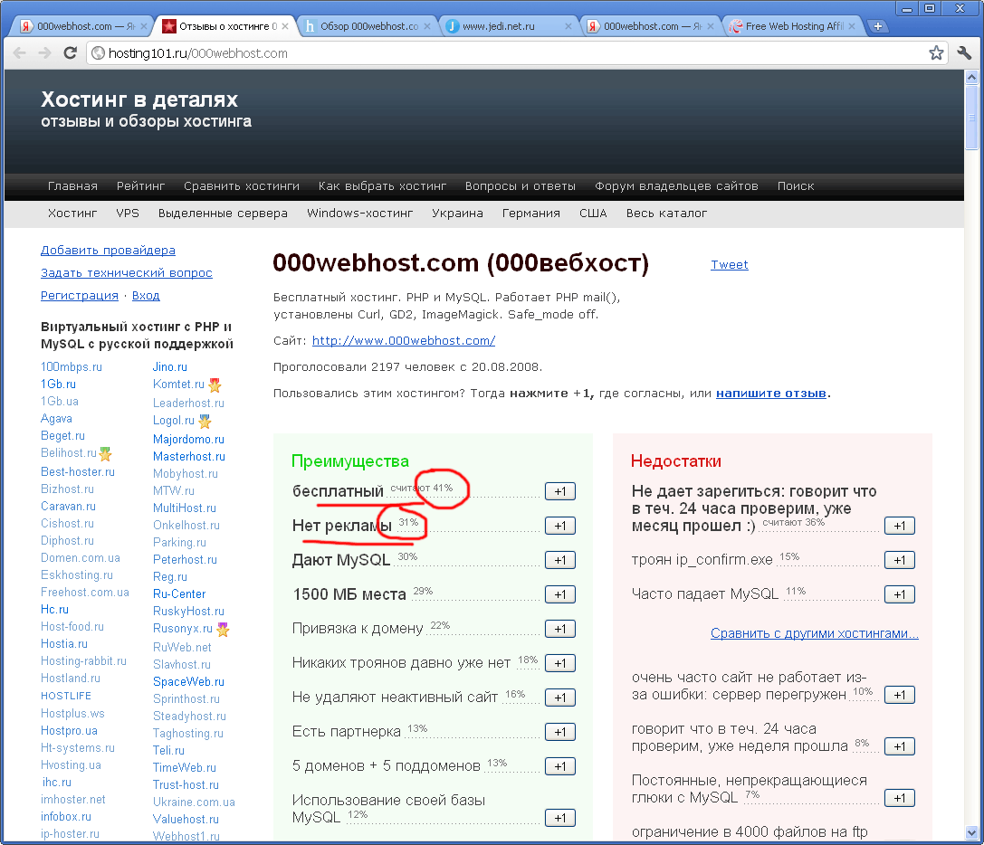Switch to the 'www.jedi.net.ru' tab
This screenshot has width=984, height=845.
click(x=510, y=26)
